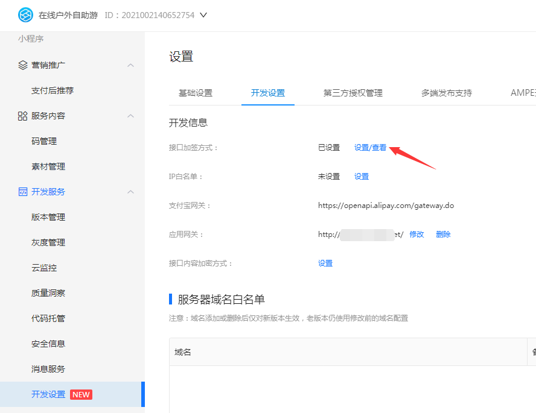Select 安全信息 sidebar item
This screenshot has height=413, width=536.
pyautogui.click(x=48, y=344)
